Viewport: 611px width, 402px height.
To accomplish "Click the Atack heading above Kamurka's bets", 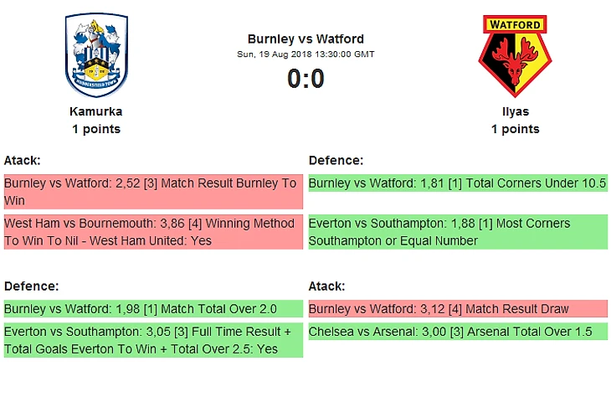I will point(23,161).
